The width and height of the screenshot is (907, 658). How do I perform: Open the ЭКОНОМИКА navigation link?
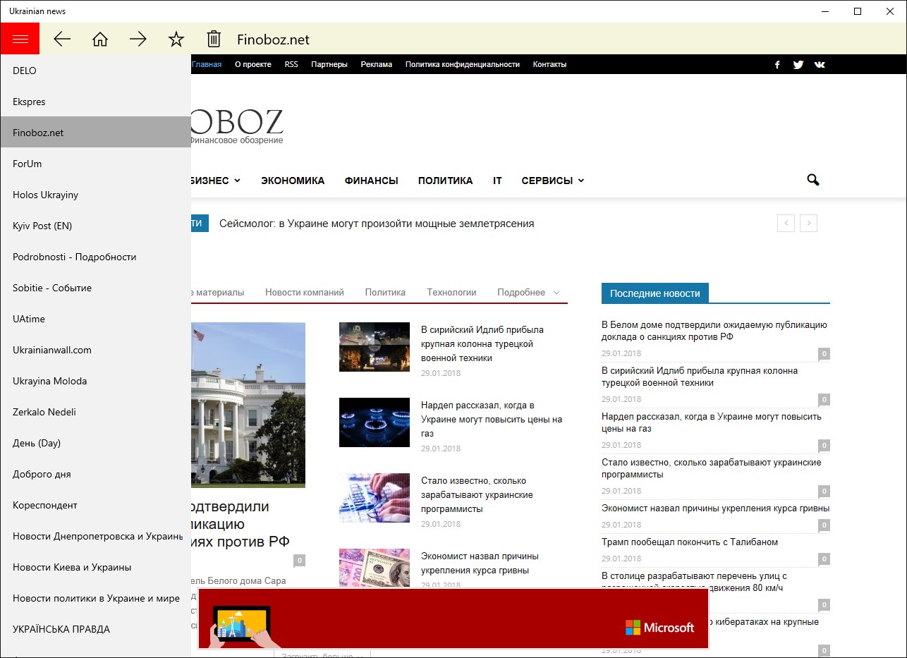pos(293,181)
